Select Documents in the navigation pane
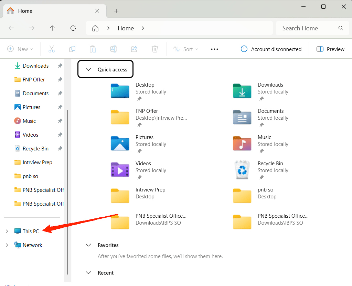The width and height of the screenshot is (352, 286). [35, 93]
